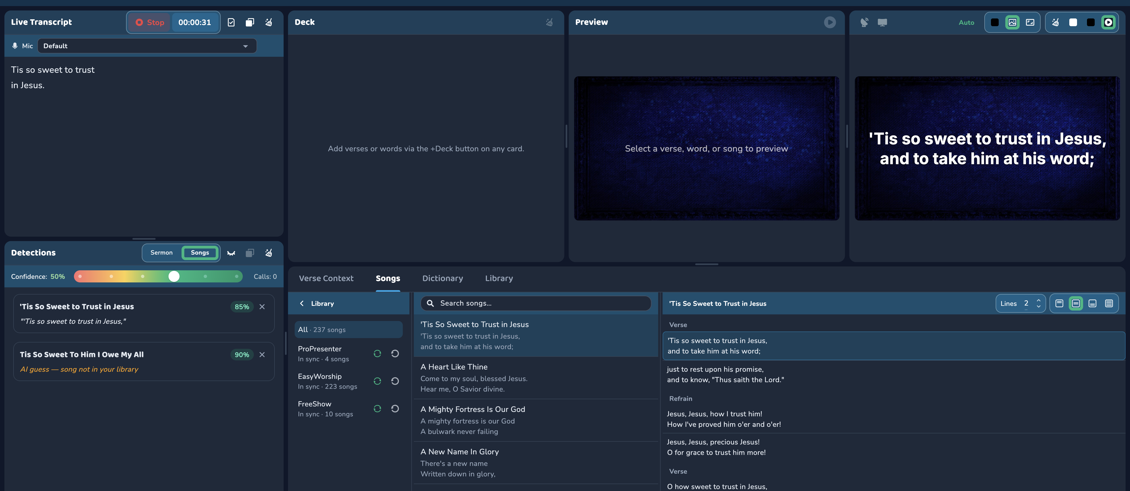Sync EasyWorship with the green sync icon
This screenshot has height=491, width=1130.
tap(377, 382)
